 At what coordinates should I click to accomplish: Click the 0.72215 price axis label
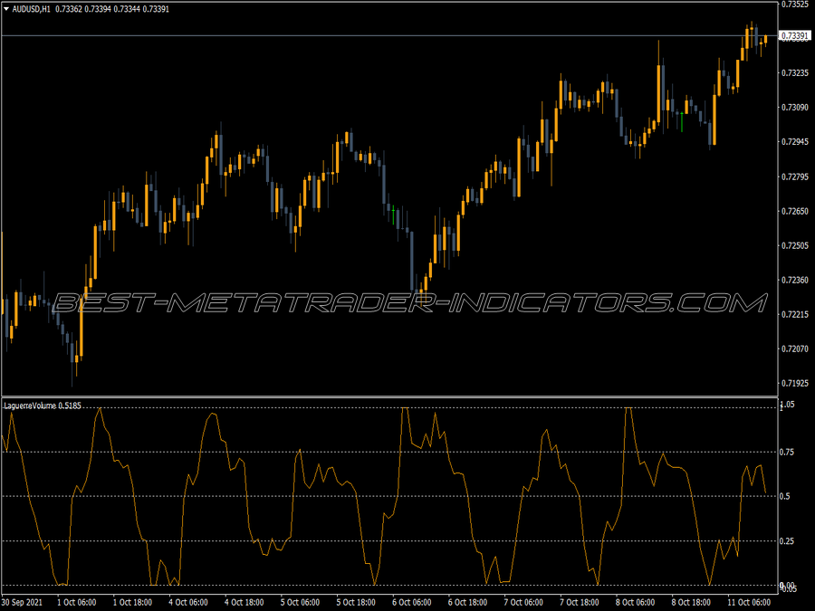point(795,314)
